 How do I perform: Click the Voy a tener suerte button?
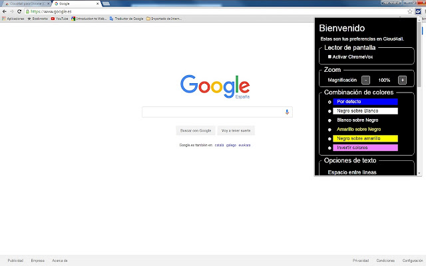(x=236, y=130)
